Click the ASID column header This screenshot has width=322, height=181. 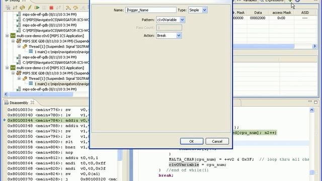pos(305,13)
